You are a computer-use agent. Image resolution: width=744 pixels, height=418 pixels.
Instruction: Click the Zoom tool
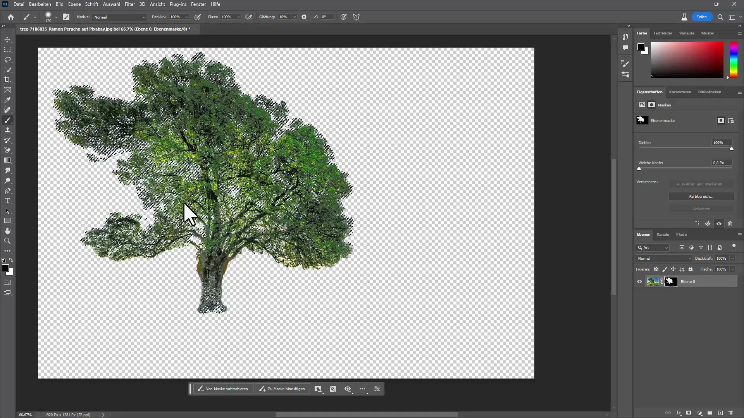tap(7, 241)
